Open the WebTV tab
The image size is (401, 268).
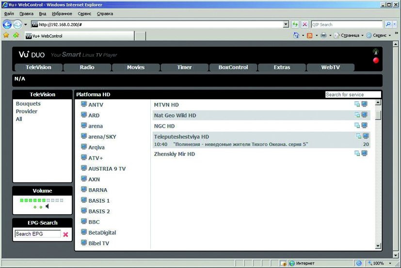[x=330, y=67]
